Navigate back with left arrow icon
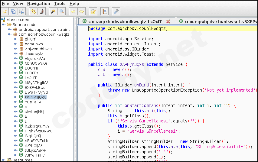 73,12
